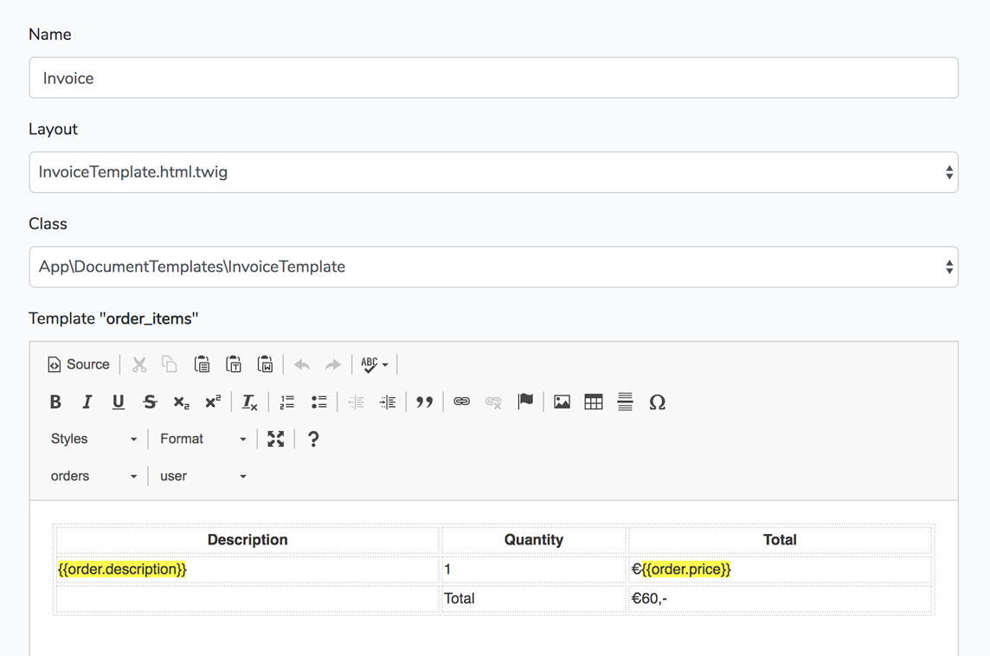The image size is (990, 656).
Task: Click the Total label in bottom row
Action: [x=459, y=598]
